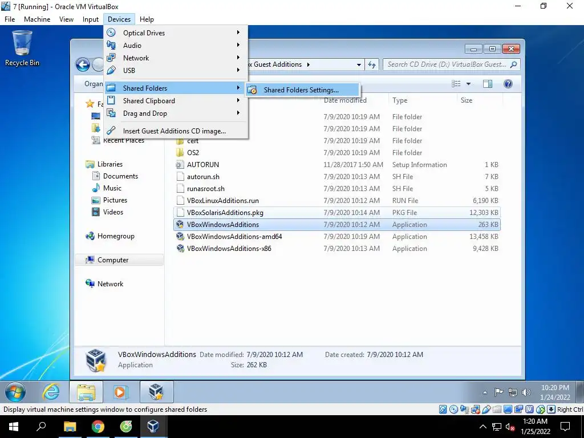Sort by the Date modified header
The height and width of the screenshot is (438, 584).
[x=345, y=100]
